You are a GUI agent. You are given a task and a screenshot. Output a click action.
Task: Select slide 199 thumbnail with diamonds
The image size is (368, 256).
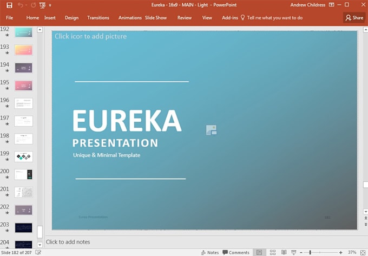coord(23,157)
